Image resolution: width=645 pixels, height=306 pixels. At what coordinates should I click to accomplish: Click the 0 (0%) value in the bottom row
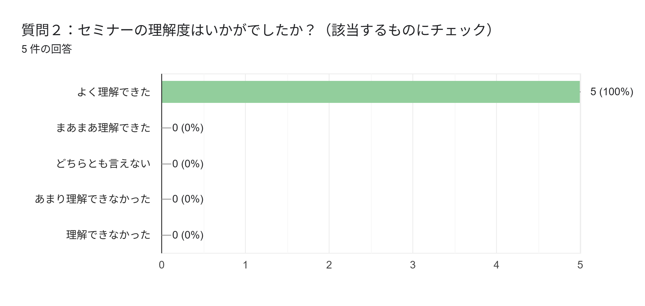(188, 235)
